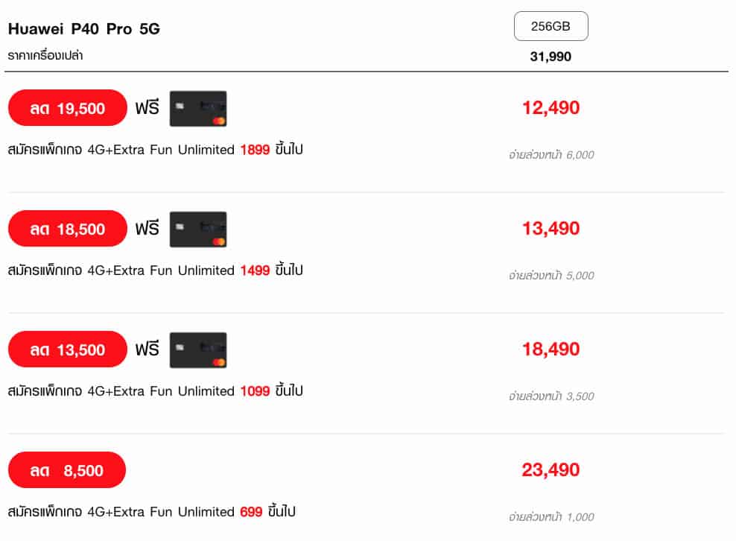Click the advance payment 6,000 note
This screenshot has width=736, height=541.
(x=551, y=155)
